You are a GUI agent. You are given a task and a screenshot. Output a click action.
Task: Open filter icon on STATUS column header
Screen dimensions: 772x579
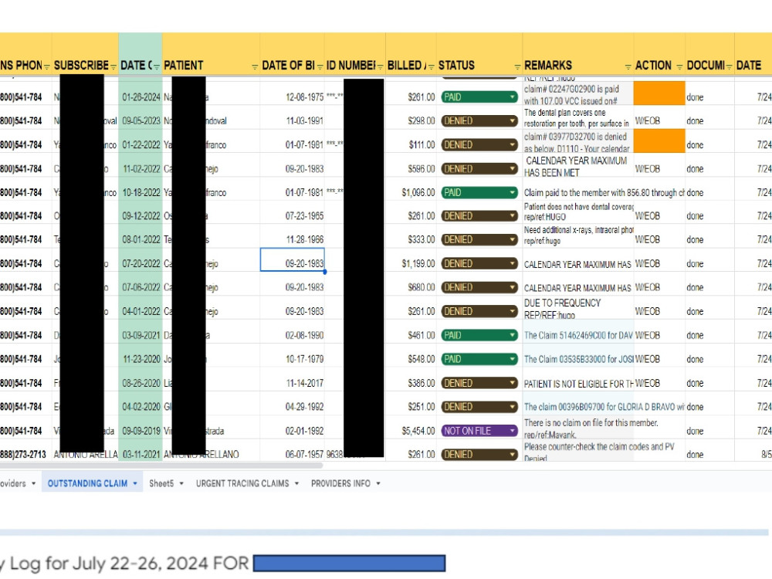coord(517,66)
